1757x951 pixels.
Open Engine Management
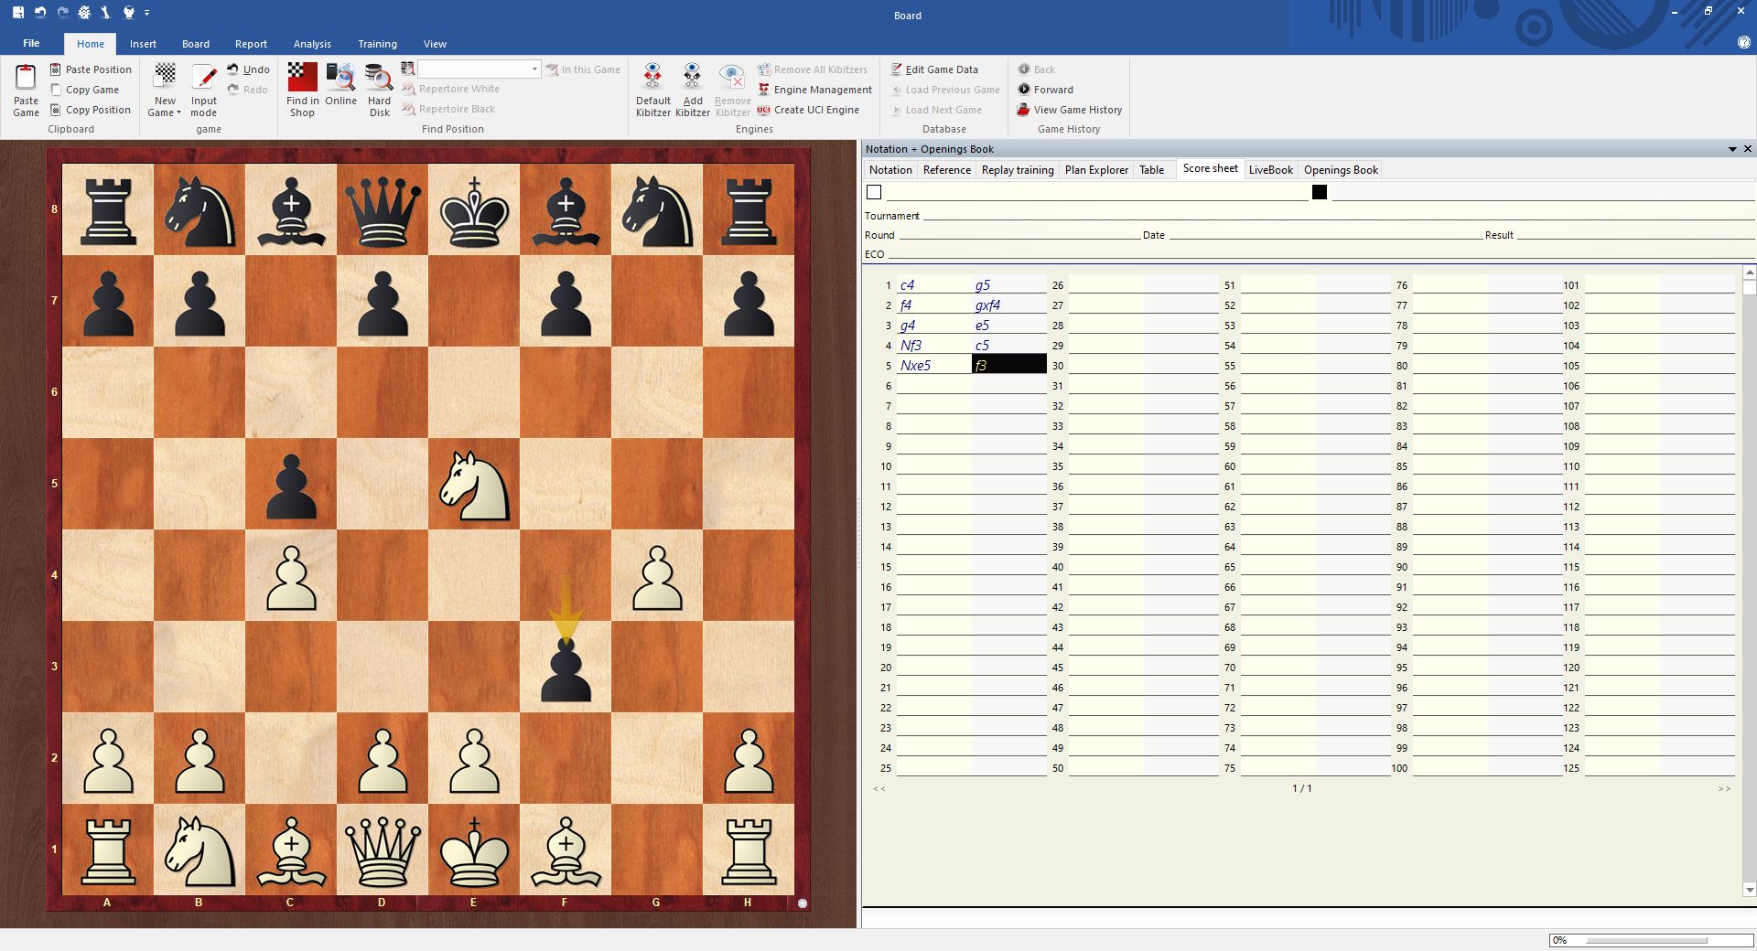tap(822, 90)
